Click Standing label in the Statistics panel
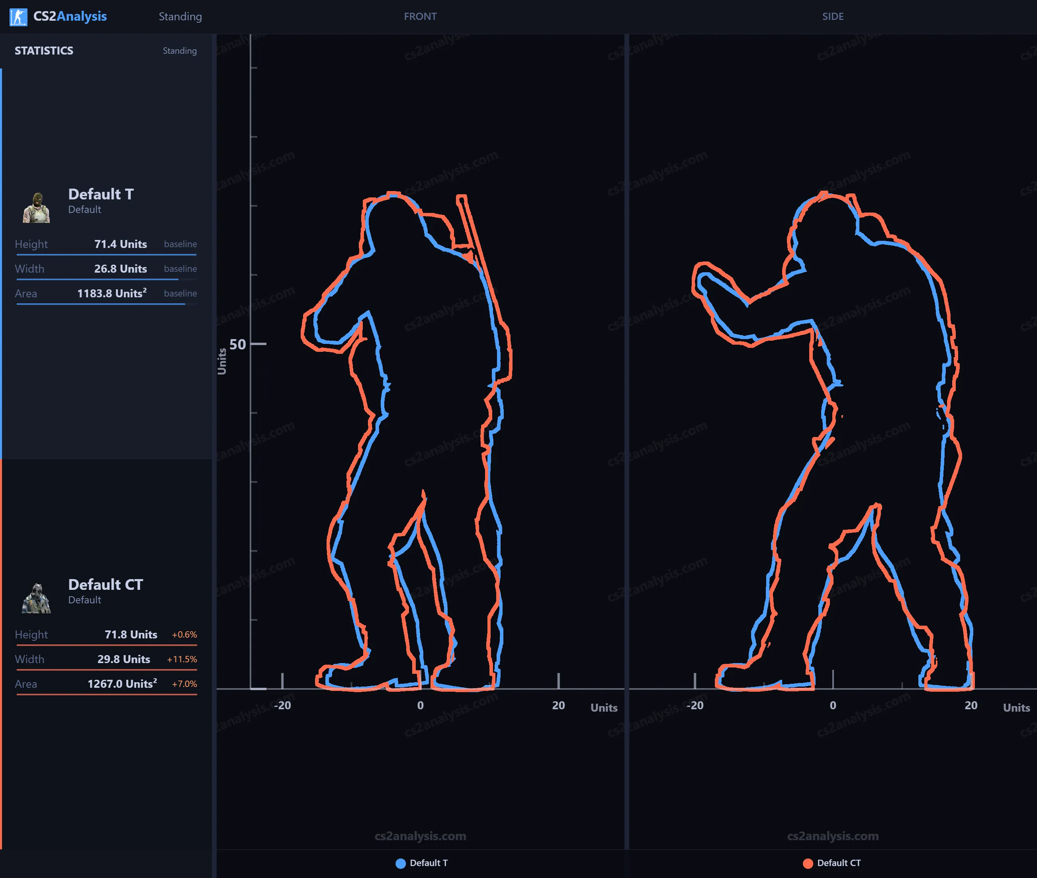Screen dimensions: 1037x878 coord(179,51)
